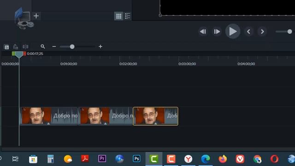The image size is (295, 166).
Task: Click the plus button to import media
Action: 36,16
